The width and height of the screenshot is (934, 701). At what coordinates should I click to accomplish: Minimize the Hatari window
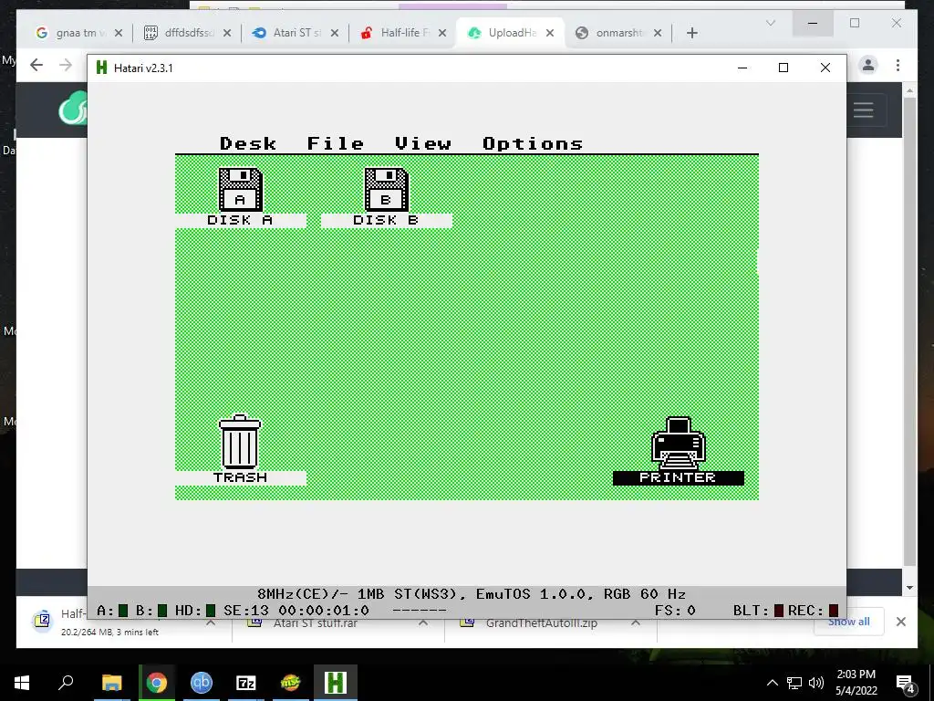742,68
